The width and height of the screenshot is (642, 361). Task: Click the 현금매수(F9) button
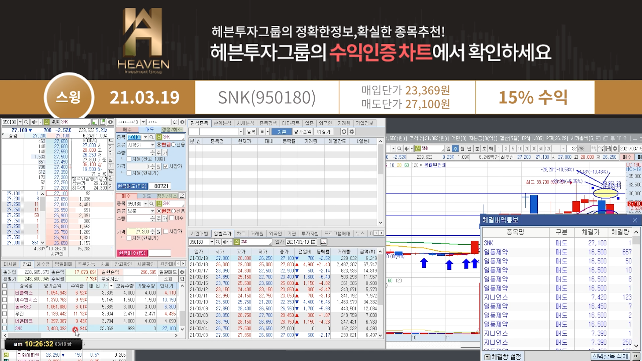(132, 253)
